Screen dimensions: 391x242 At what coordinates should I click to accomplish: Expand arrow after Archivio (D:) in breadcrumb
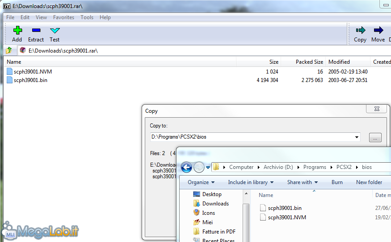(x=299, y=168)
